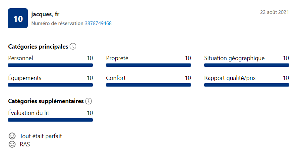Click the Propreté rating bar

click(x=148, y=65)
